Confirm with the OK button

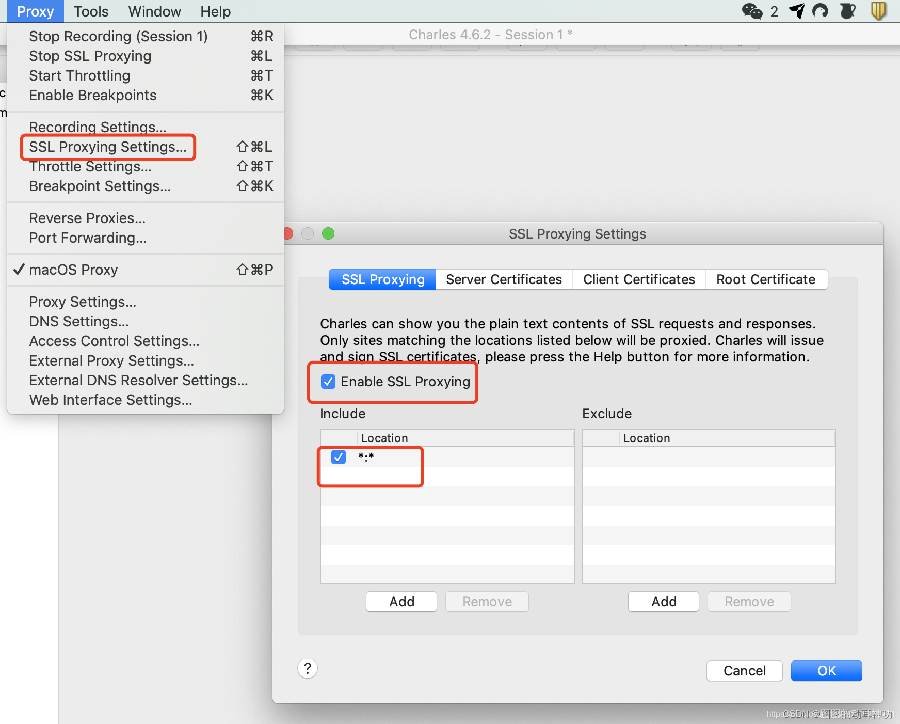click(826, 671)
